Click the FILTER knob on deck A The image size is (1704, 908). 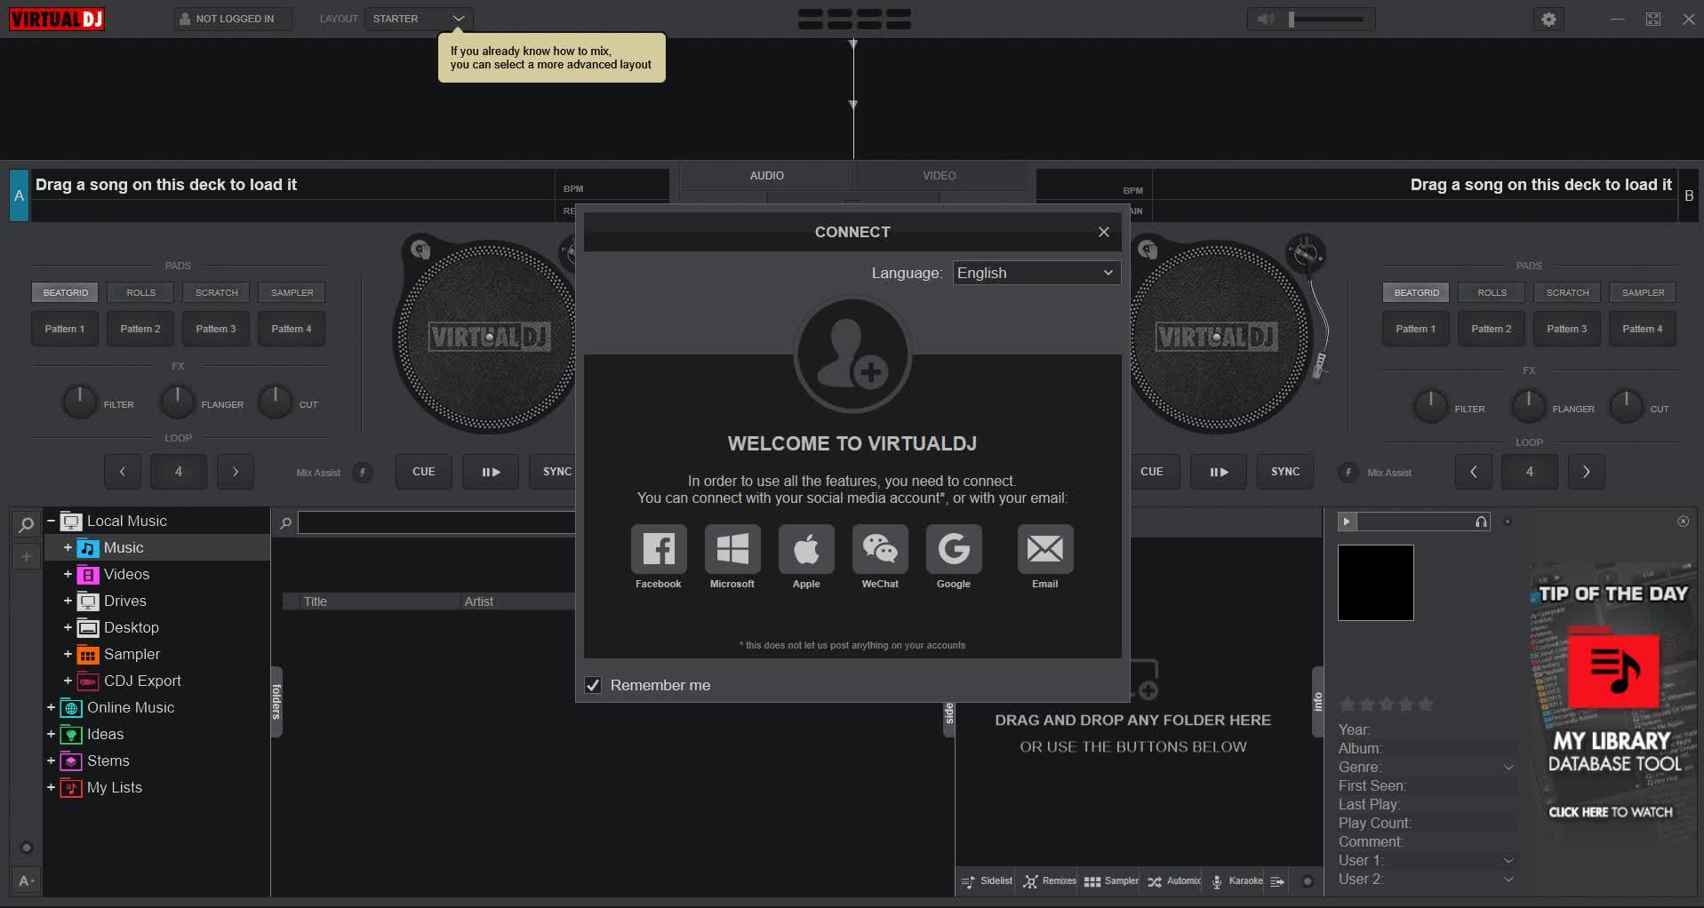(79, 402)
